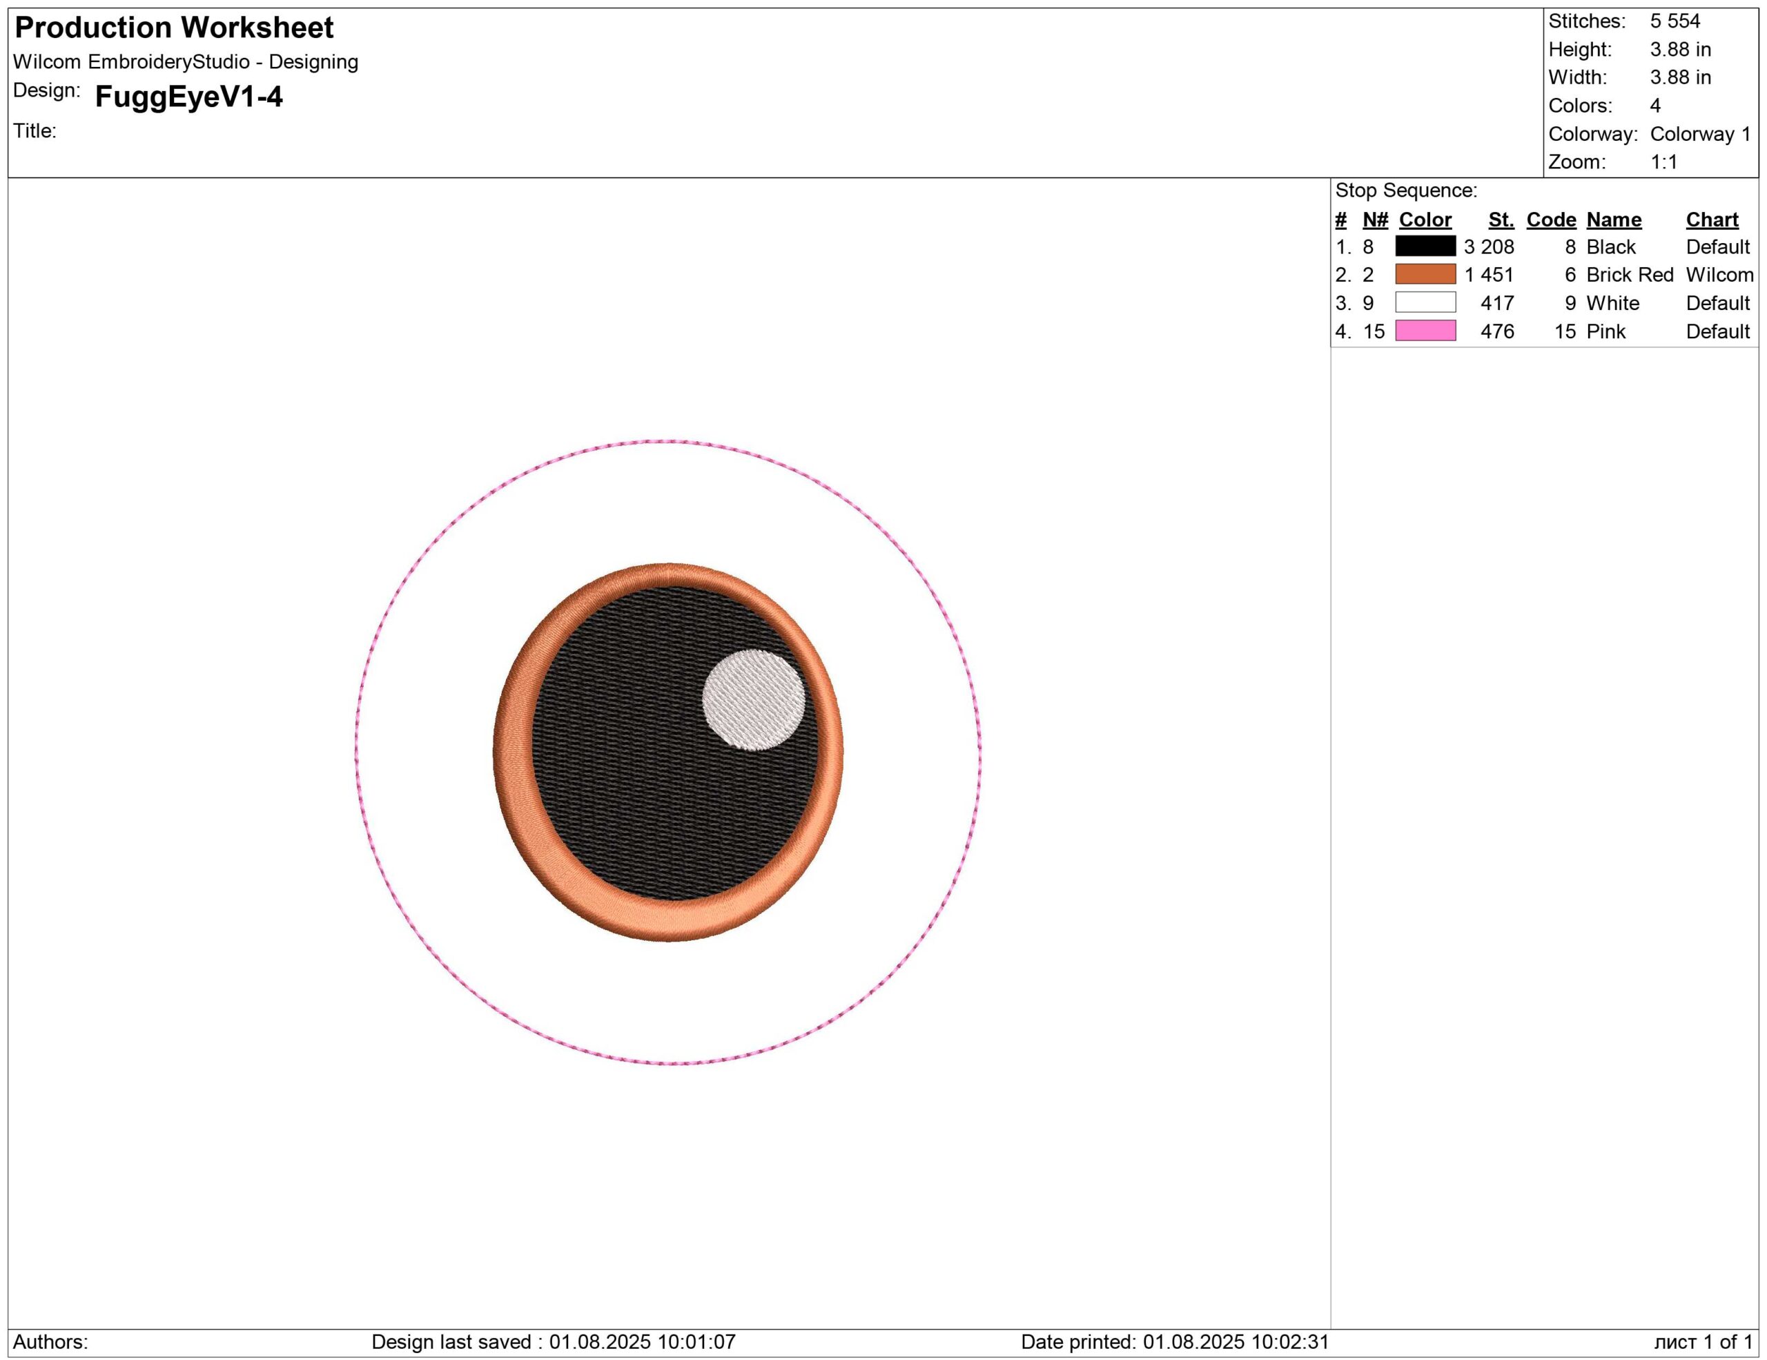Screen dimensions: 1767x1360
Task: Click the N# column header
Action: point(1375,220)
